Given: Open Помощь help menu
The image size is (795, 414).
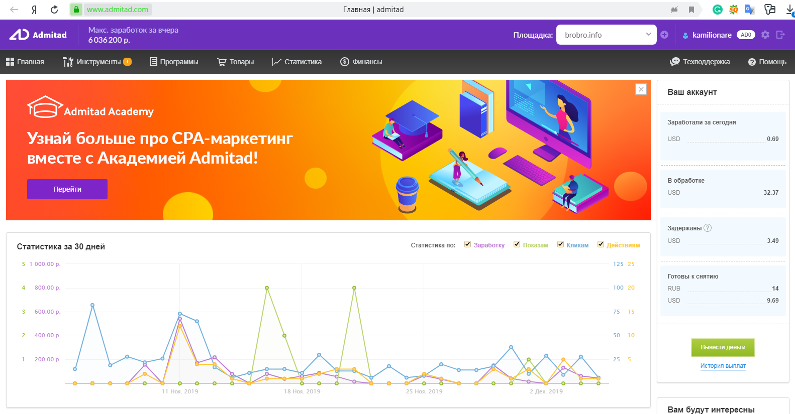Looking at the screenshot, I should 767,62.
